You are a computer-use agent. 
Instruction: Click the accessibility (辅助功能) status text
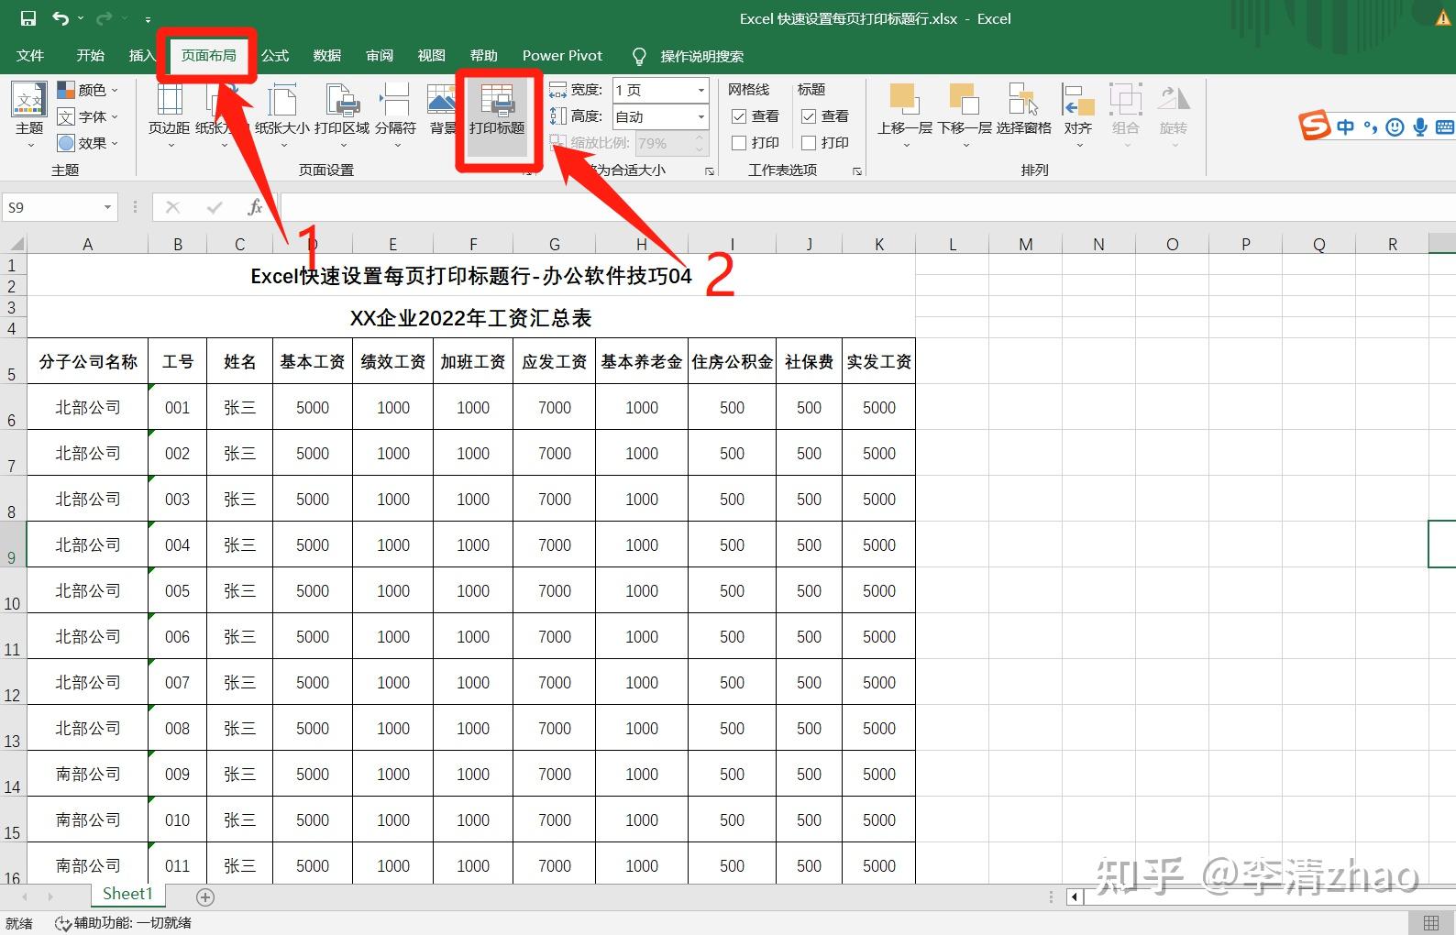click(123, 923)
